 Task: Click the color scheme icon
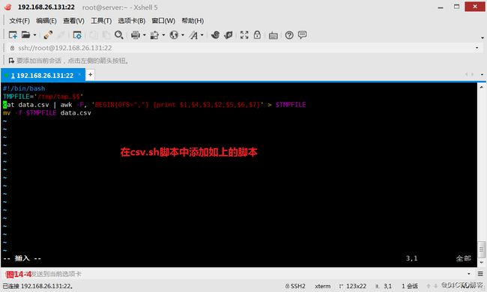(154, 34)
